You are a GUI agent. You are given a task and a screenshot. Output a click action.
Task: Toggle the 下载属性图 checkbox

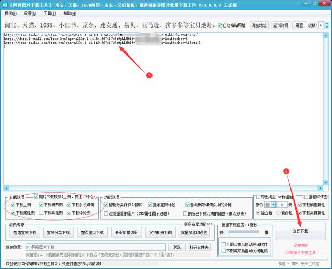(13, 213)
